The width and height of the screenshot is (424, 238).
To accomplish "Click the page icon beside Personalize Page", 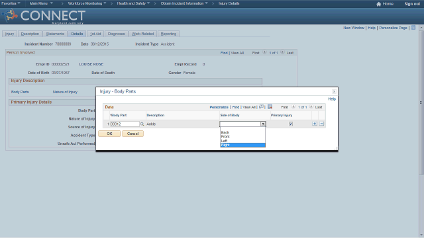I will (x=413, y=28).
